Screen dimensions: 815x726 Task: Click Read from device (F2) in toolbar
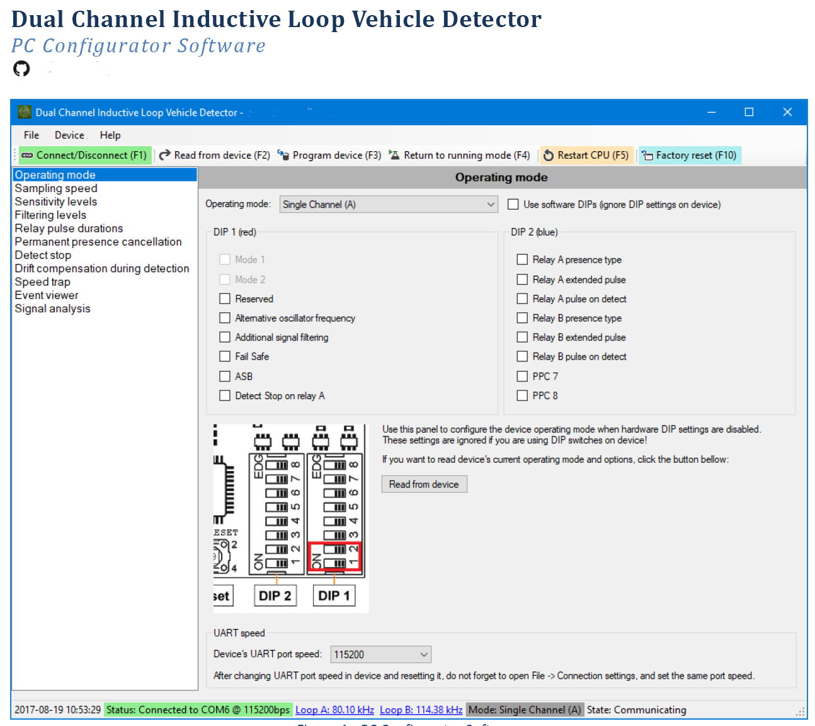(x=215, y=155)
